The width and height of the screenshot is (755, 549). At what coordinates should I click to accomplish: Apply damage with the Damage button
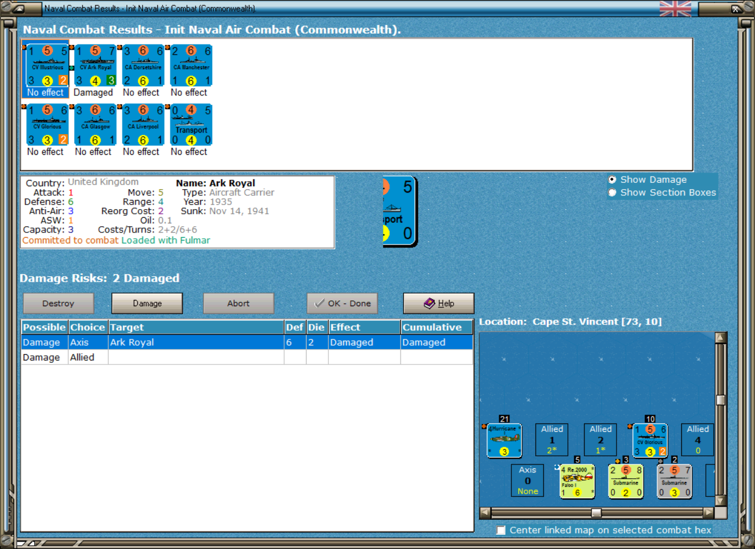(x=147, y=303)
